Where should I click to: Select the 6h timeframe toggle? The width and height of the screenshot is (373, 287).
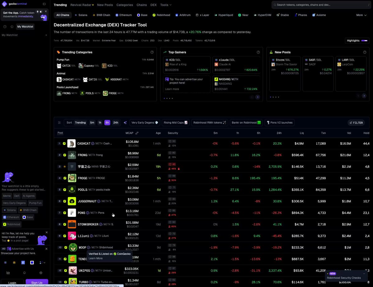(x=107, y=123)
